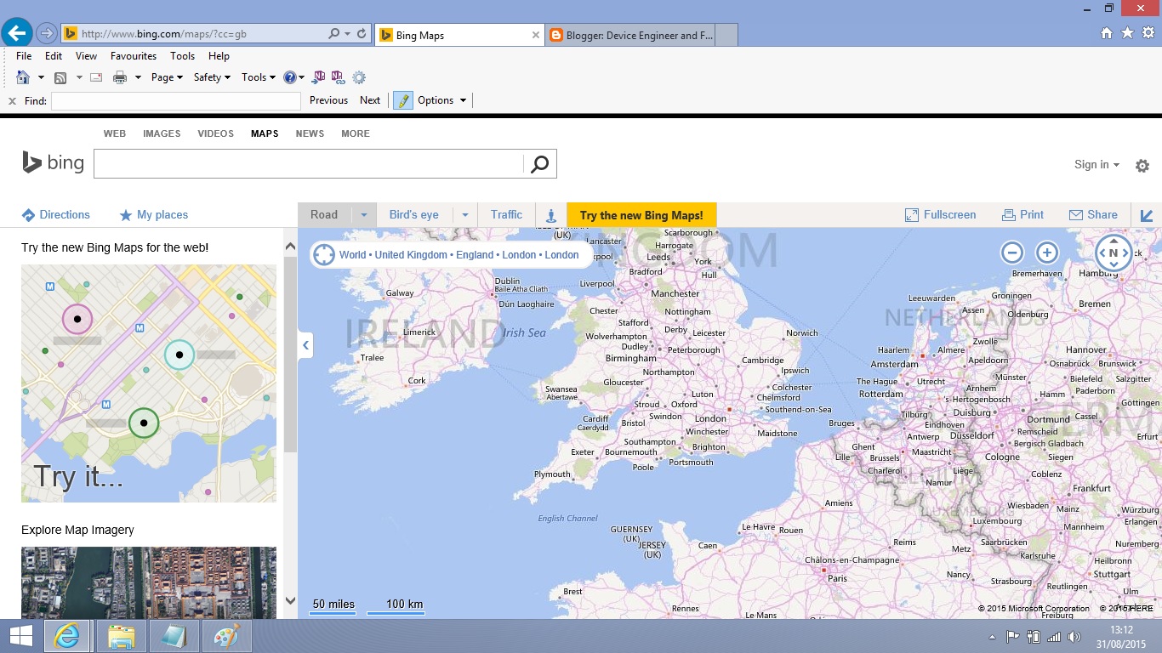Viewport: 1162px width, 653px height.
Task: Close the Find bar with X
Action: pyautogui.click(x=12, y=101)
